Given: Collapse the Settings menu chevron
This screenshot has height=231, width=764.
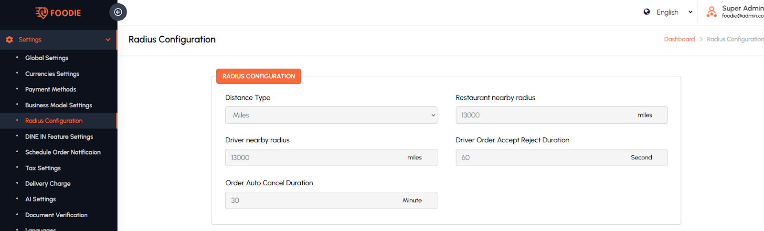Looking at the screenshot, I should pyautogui.click(x=108, y=40).
